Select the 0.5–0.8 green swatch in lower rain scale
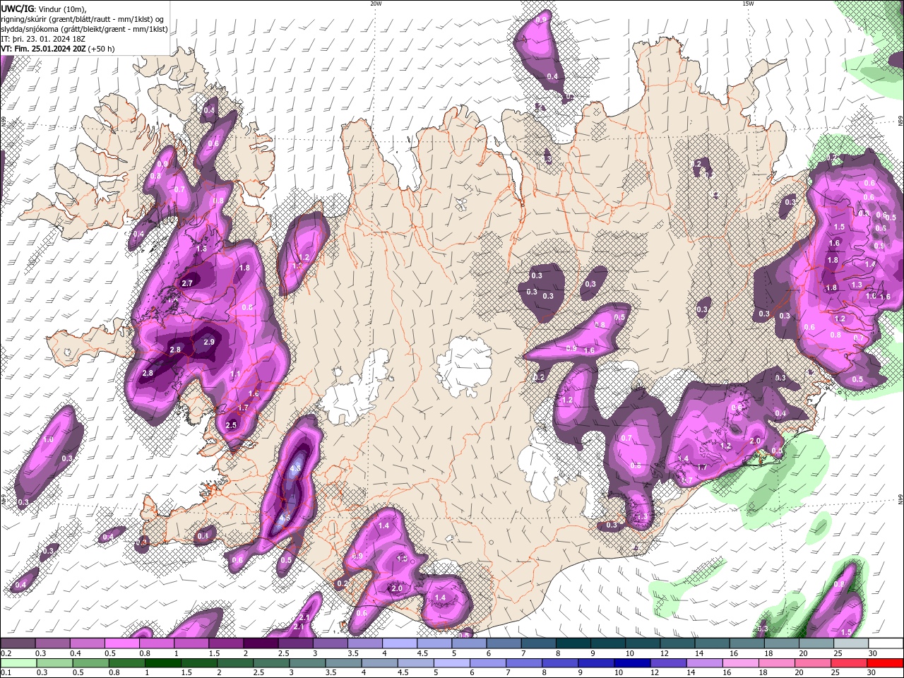 pos(91,663)
